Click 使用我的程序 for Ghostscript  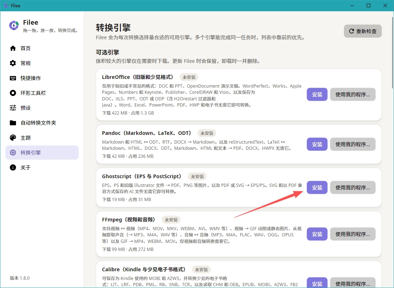[x=352, y=187]
